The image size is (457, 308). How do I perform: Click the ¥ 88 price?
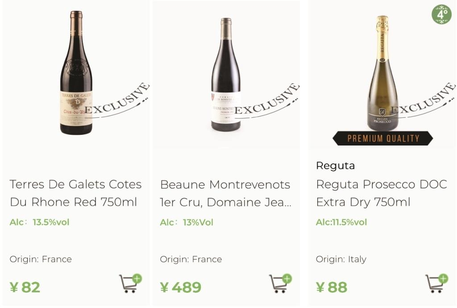coord(332,287)
